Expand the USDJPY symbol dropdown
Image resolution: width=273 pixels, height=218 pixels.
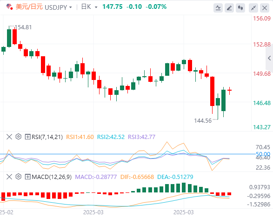click(71, 7)
